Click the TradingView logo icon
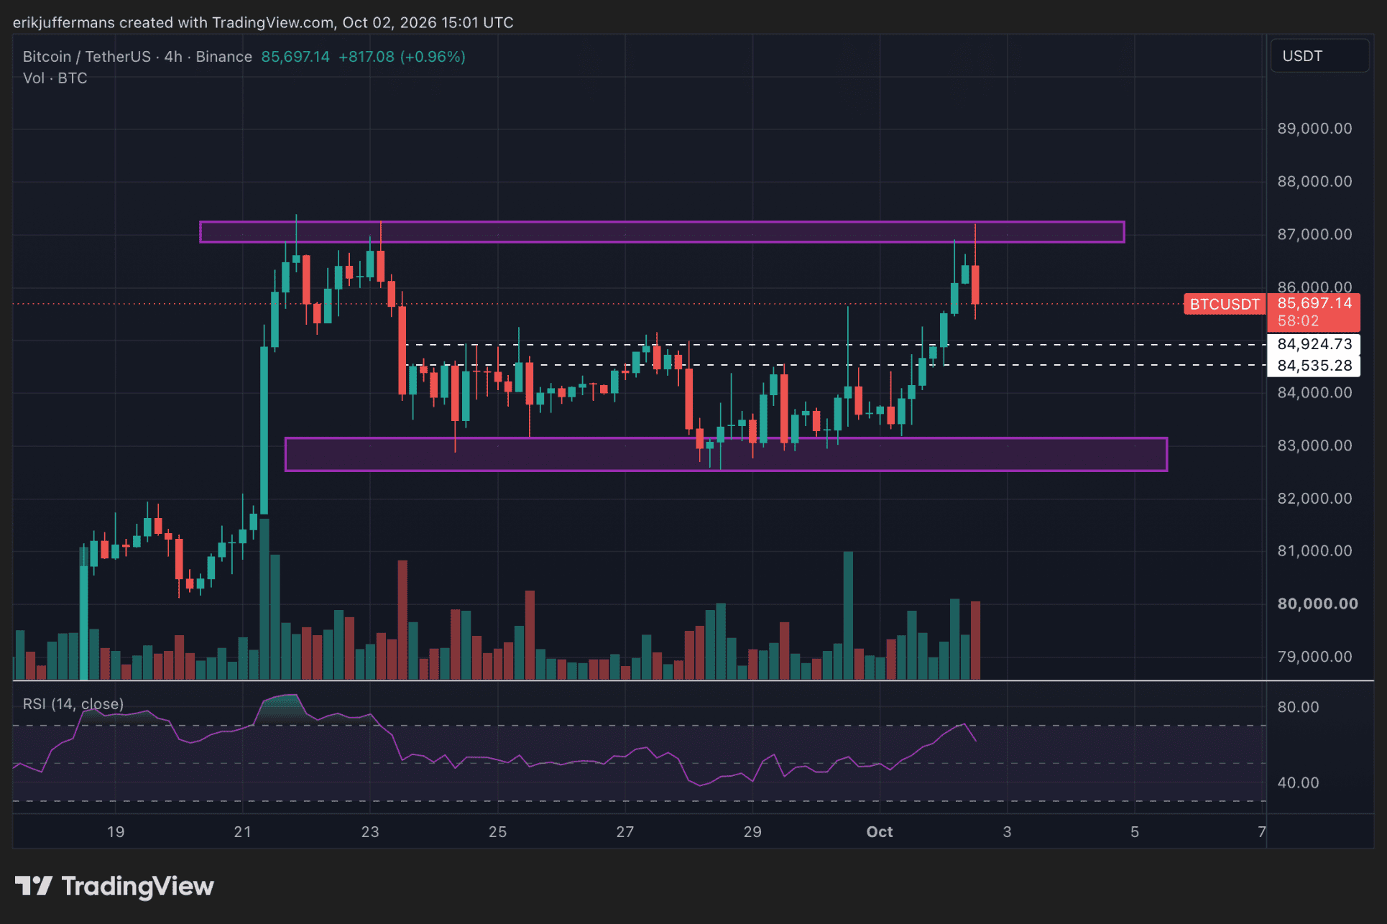The image size is (1387, 924). [33, 886]
